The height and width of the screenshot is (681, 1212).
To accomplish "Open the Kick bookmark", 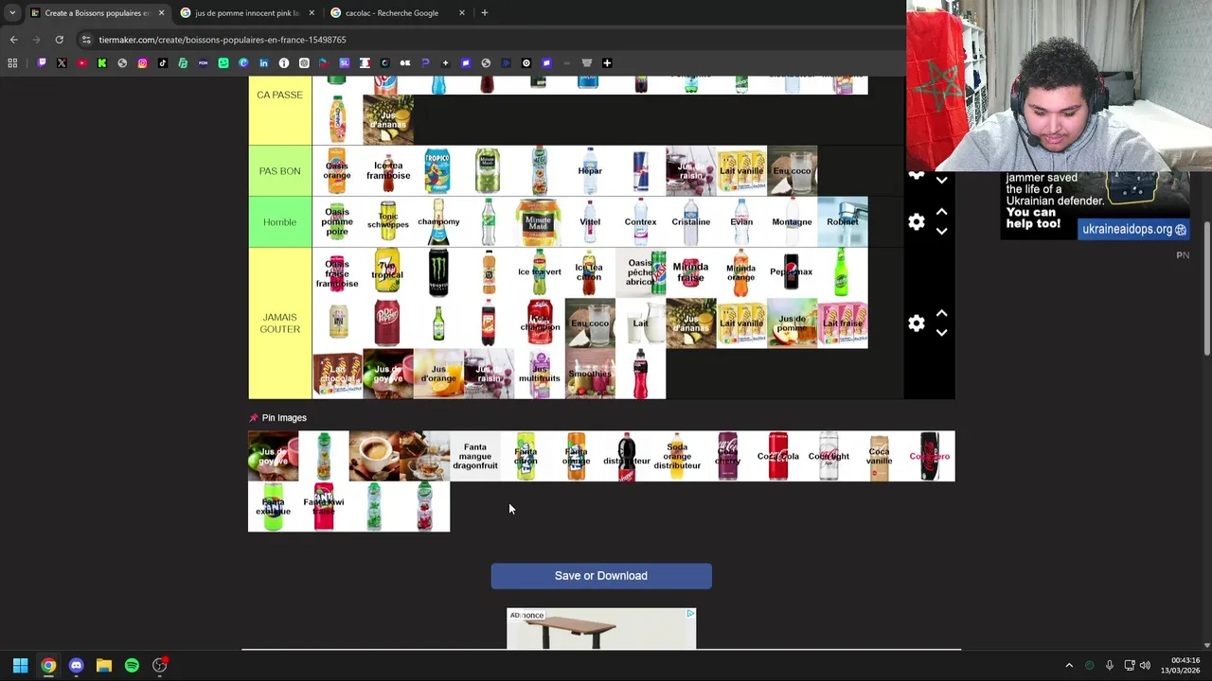I will tap(102, 63).
